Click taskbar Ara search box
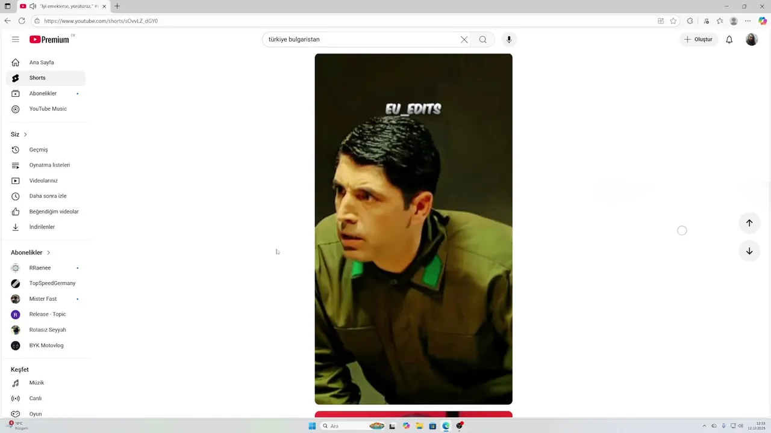The width and height of the screenshot is (771, 433). pyautogui.click(x=352, y=426)
